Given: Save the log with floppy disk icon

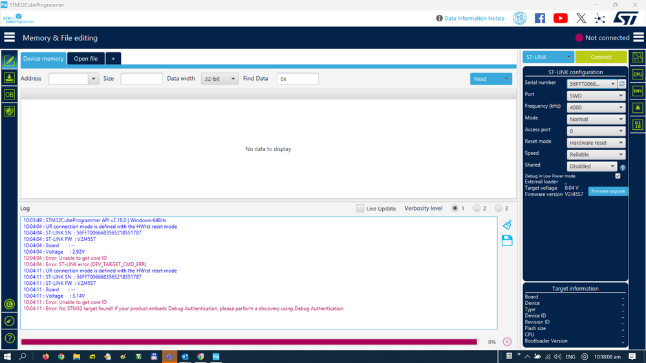Looking at the screenshot, I should (507, 240).
